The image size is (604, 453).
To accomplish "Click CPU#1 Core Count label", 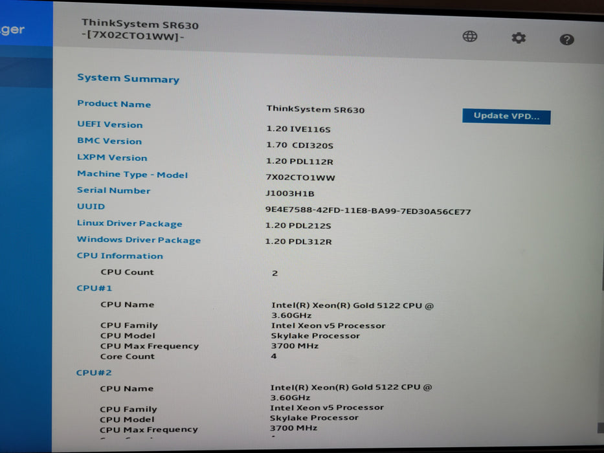I will (128, 357).
